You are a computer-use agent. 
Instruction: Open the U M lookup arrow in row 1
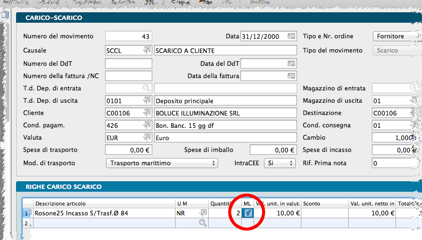(203, 213)
